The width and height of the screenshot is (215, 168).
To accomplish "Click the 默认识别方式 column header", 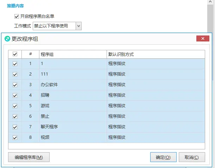I will pos(156,54).
